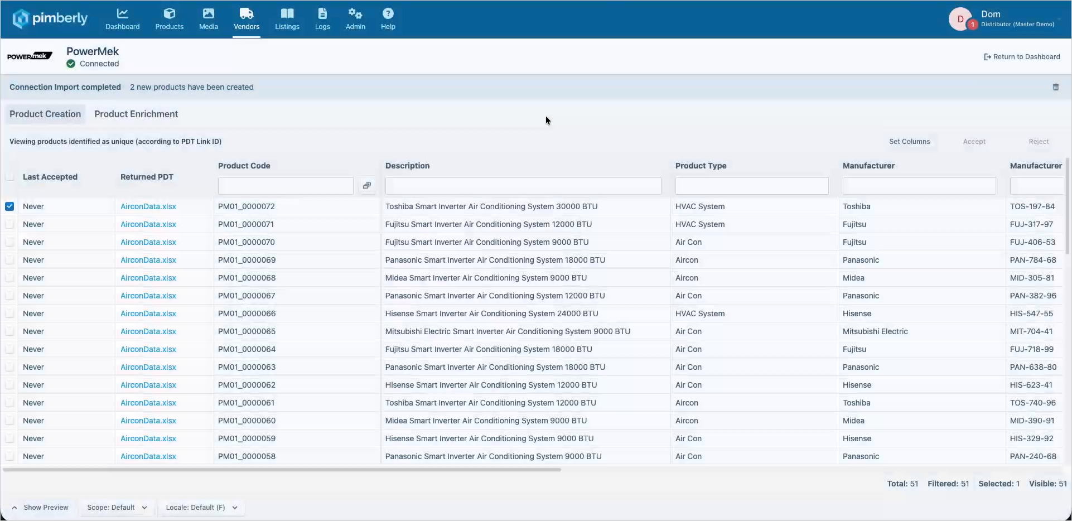Expand the Scope: Default dropdown
Image resolution: width=1072 pixels, height=521 pixels.
[x=117, y=508]
